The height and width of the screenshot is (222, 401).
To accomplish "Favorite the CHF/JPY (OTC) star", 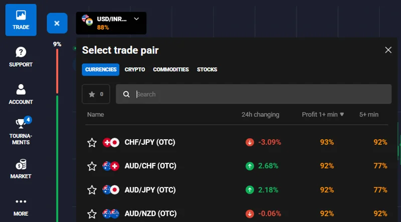I will point(92,142).
